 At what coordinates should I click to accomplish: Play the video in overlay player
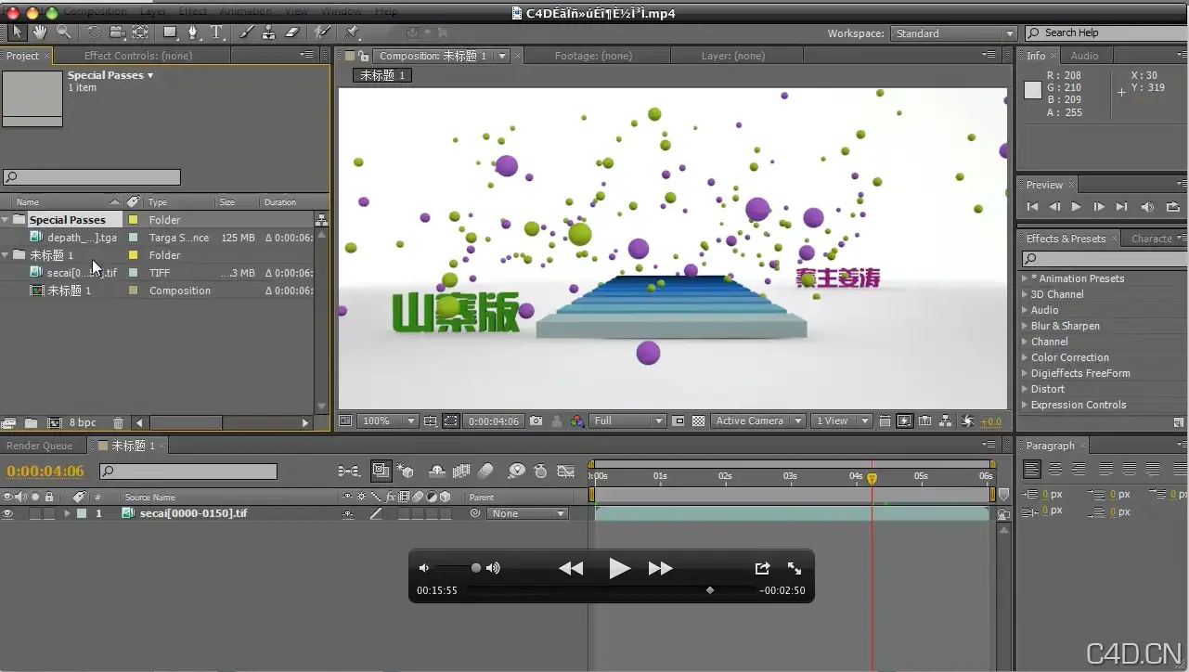point(619,568)
